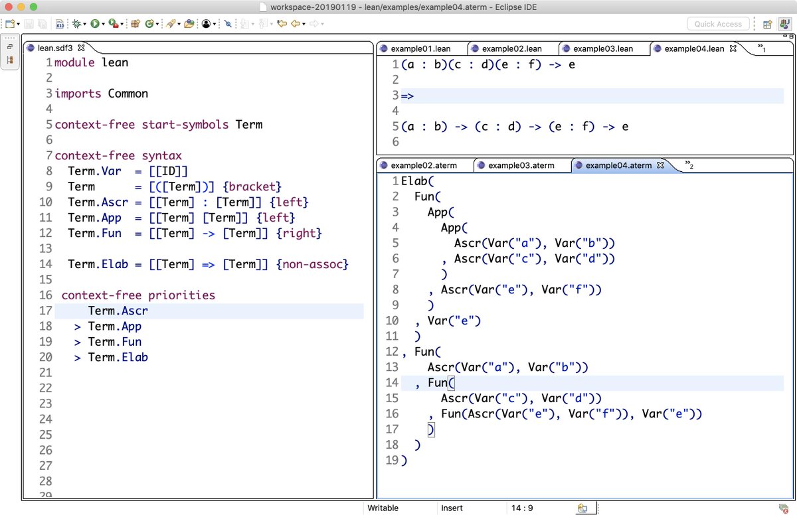Screen dimensions: 797x517
Task: Click the Forward navigation arrow
Action: tap(313, 24)
